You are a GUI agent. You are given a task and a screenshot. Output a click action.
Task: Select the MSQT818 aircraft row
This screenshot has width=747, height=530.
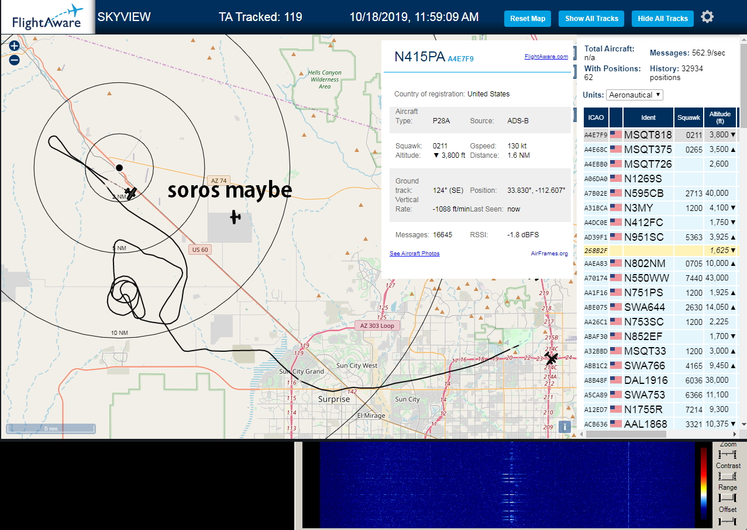pyautogui.click(x=660, y=134)
